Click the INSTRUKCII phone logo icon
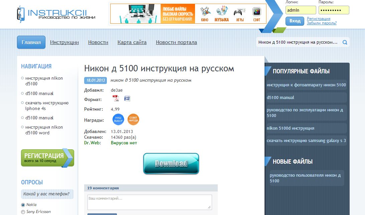The height and width of the screenshot is (215, 365). pyautogui.click(x=21, y=14)
